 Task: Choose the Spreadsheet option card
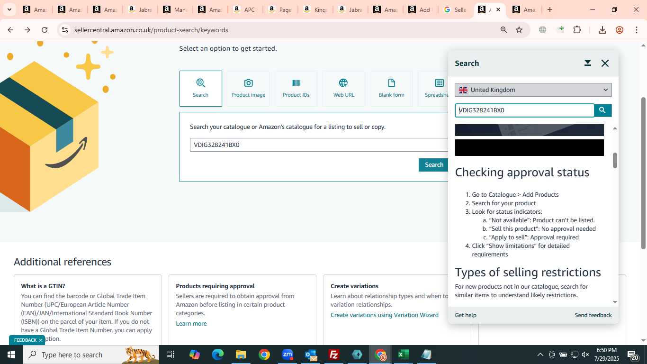coord(433,89)
